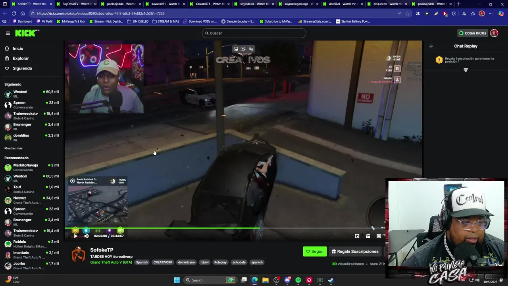Play the video
Screen dimensions: 508x286
pos(75,236)
